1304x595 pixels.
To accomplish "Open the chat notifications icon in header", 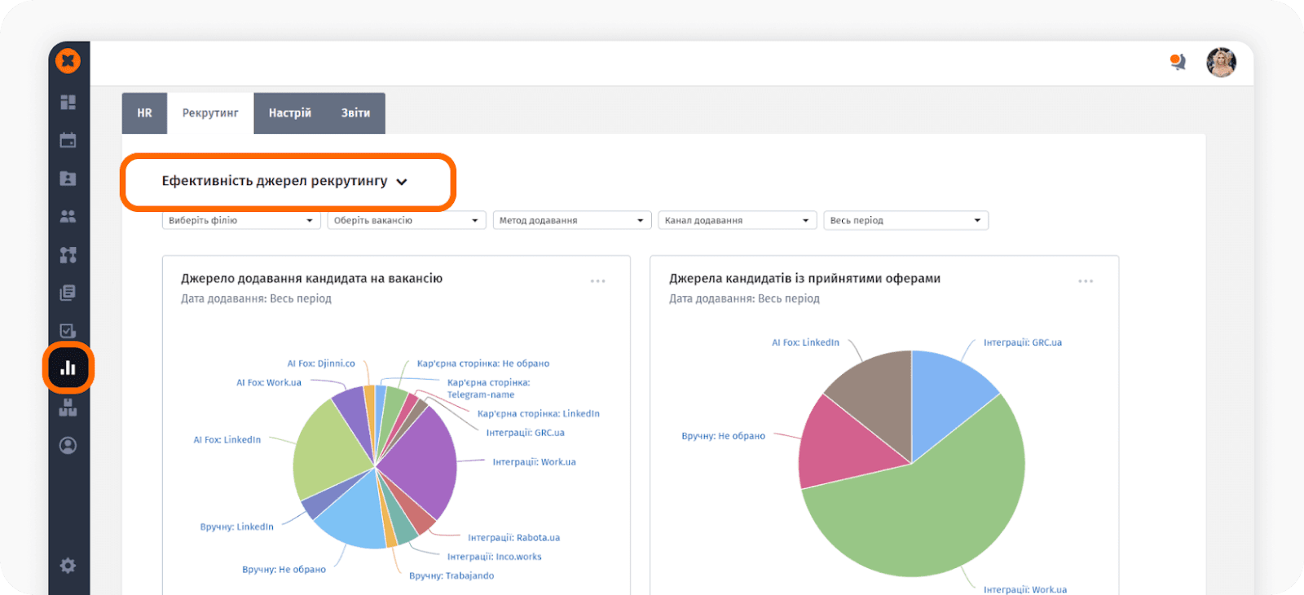I will 1178,62.
